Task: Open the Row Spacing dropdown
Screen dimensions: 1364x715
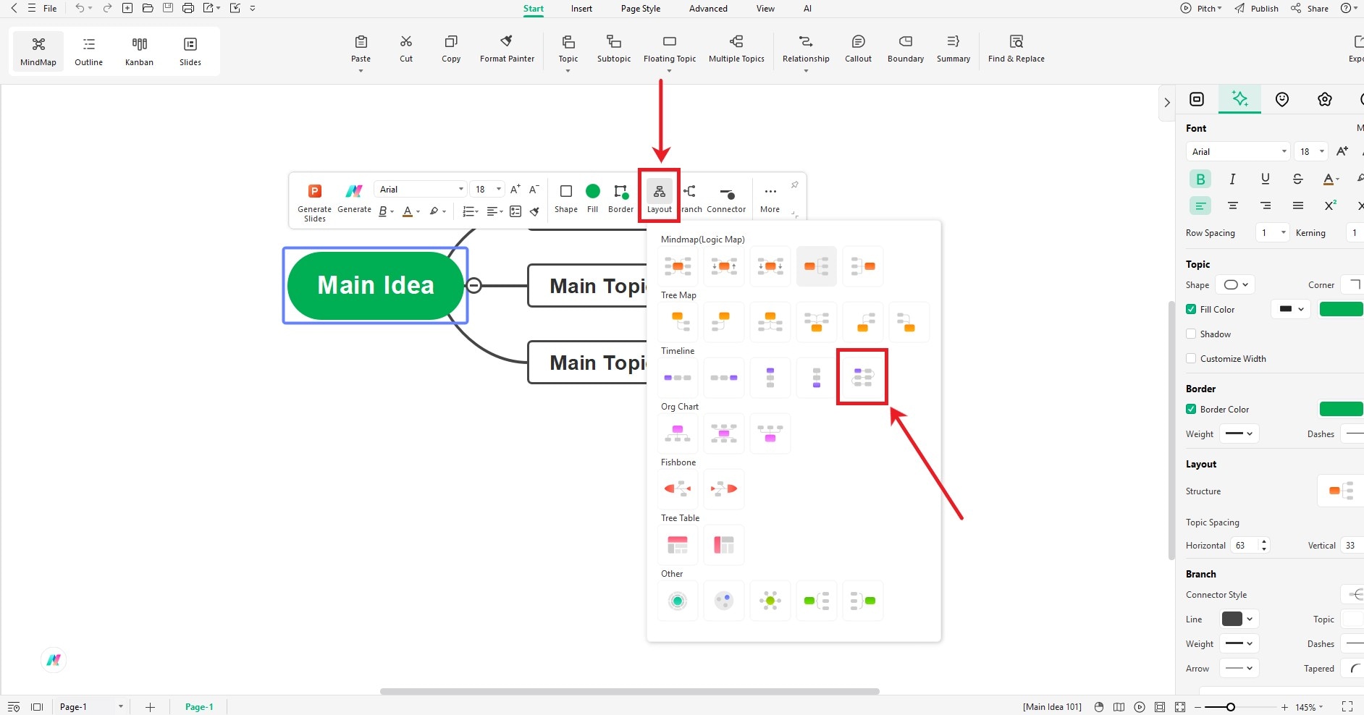Action: click(1272, 232)
